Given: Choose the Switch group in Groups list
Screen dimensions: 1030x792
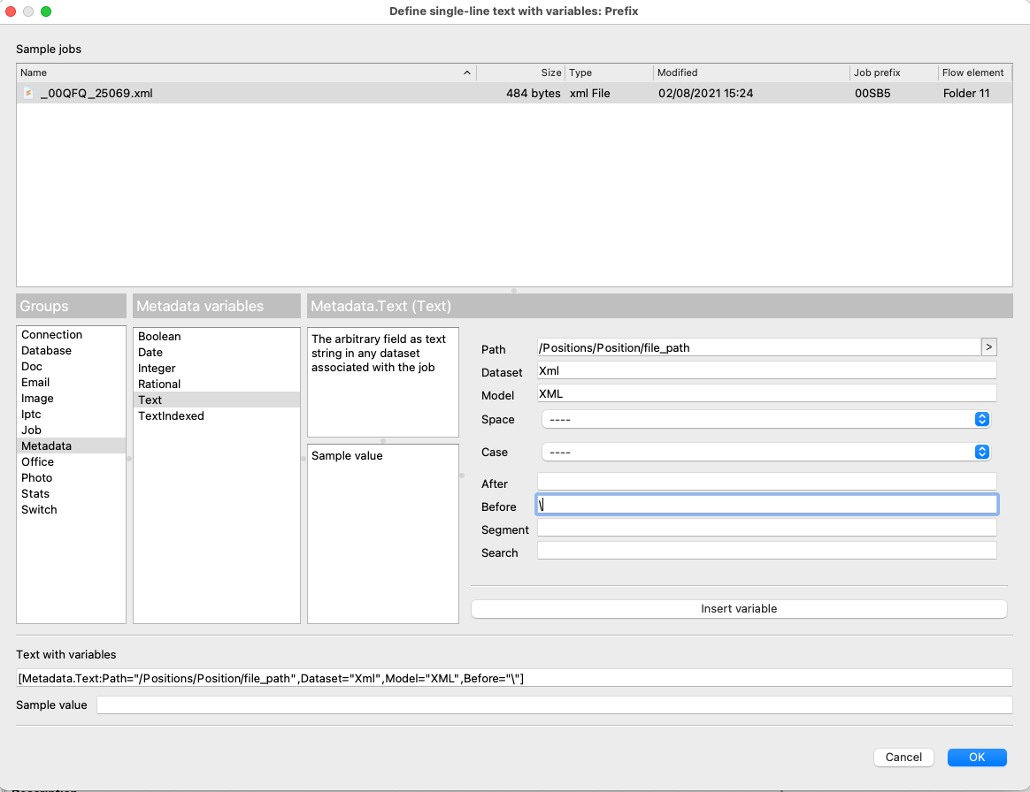Looking at the screenshot, I should coord(39,510).
